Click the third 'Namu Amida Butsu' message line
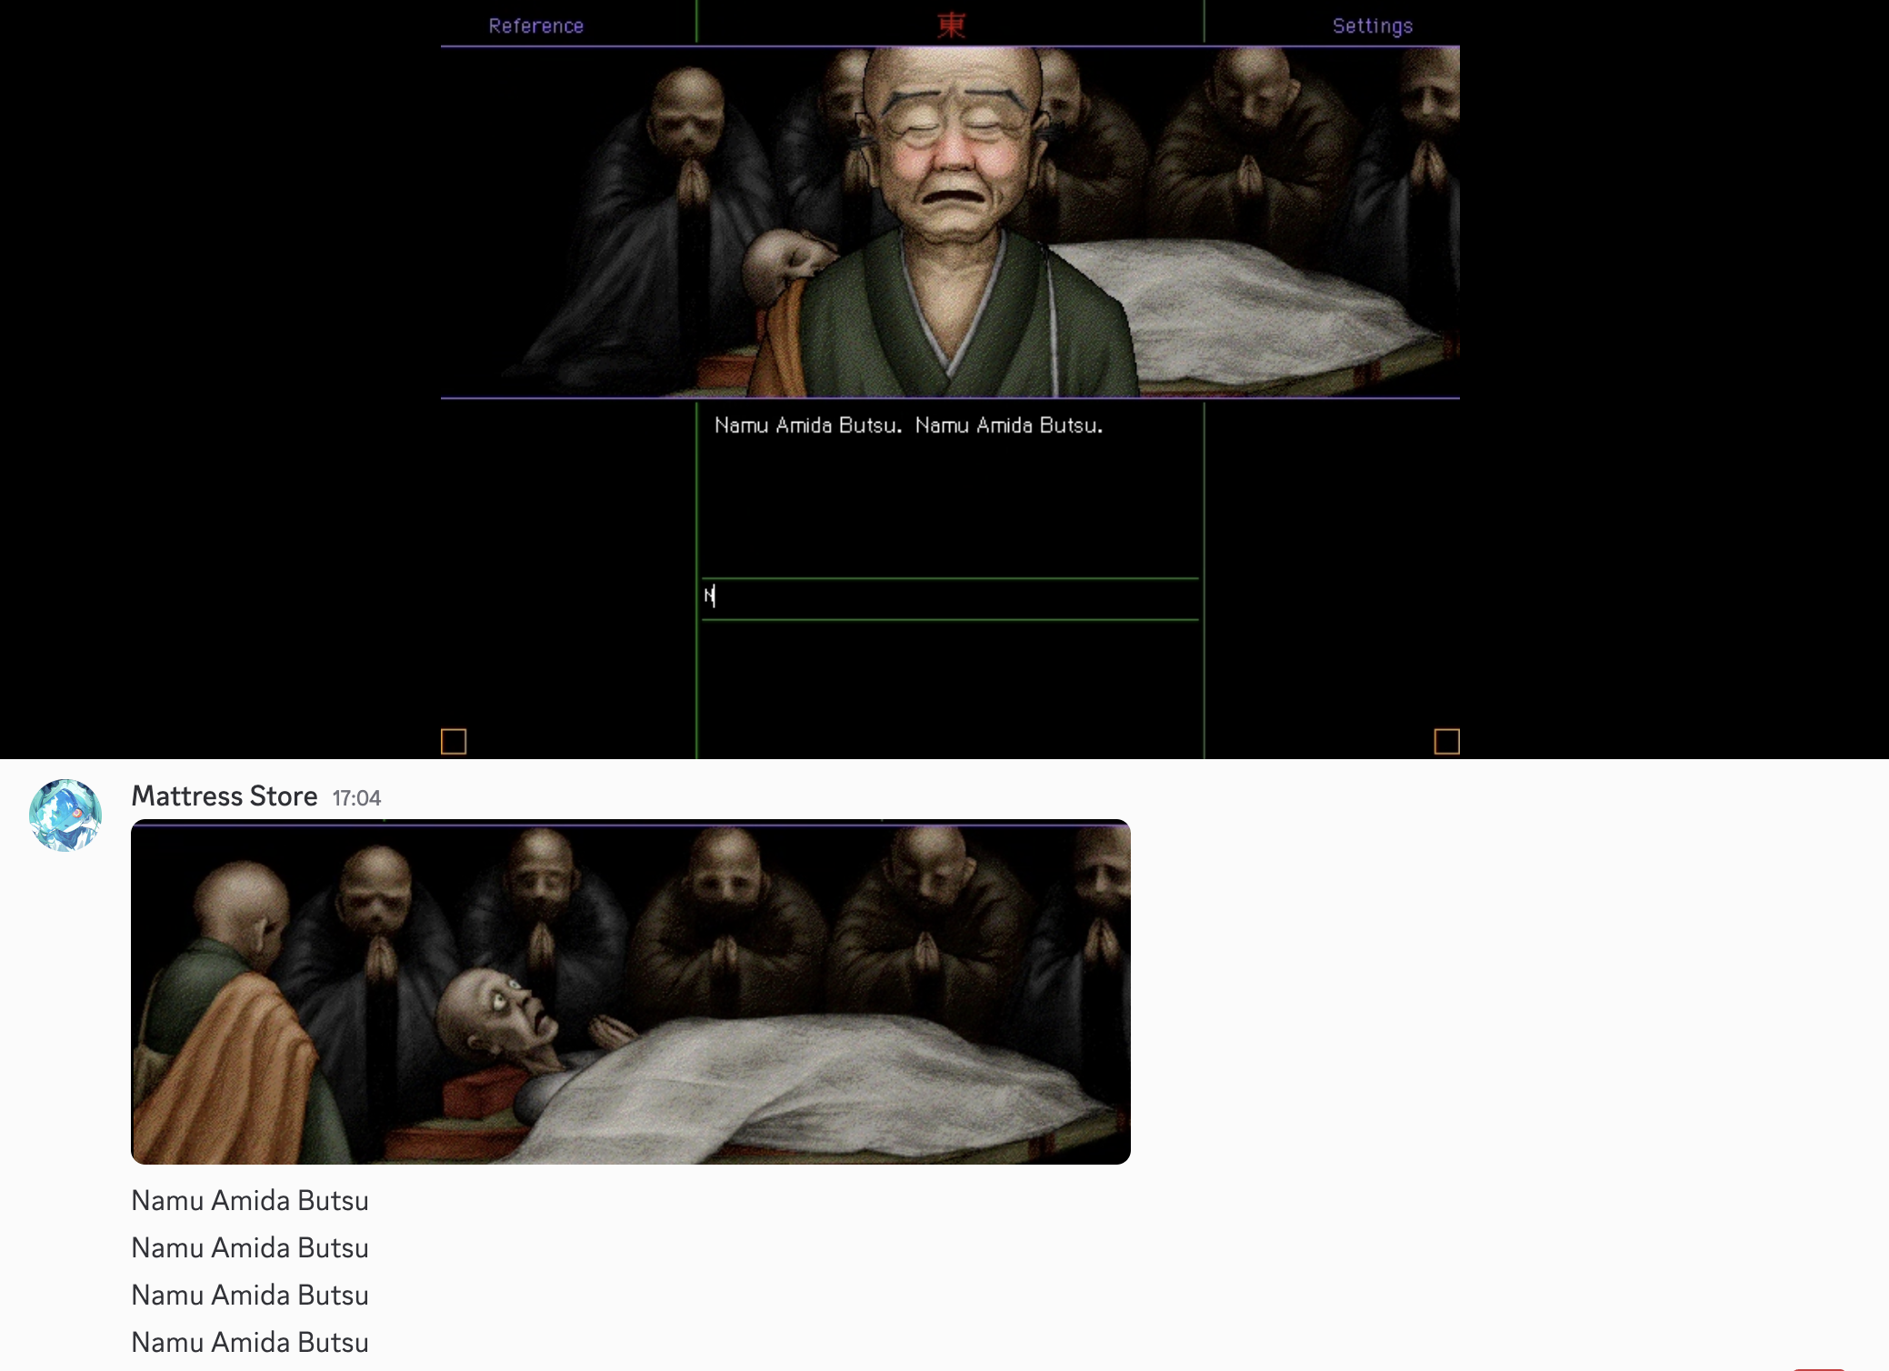The width and height of the screenshot is (1889, 1371). tap(250, 1296)
